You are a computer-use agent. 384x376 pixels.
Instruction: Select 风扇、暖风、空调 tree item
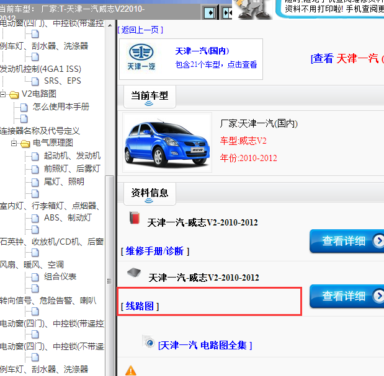32,265
